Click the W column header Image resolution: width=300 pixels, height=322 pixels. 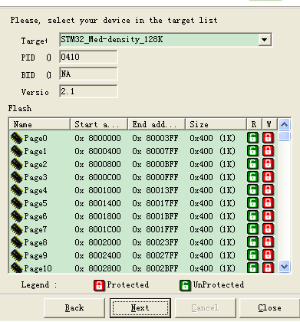(x=269, y=124)
